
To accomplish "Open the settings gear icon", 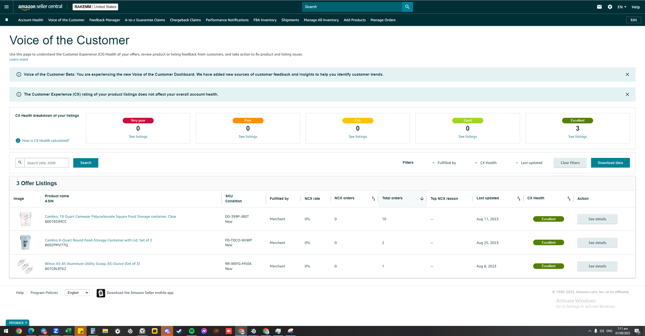I will click(610, 7).
